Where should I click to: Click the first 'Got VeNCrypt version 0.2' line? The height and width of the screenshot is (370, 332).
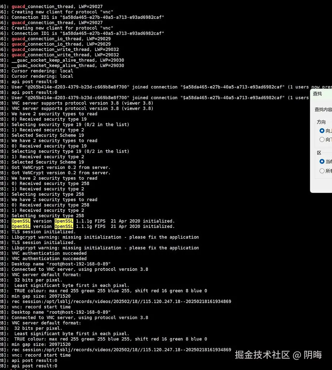pos(61,167)
